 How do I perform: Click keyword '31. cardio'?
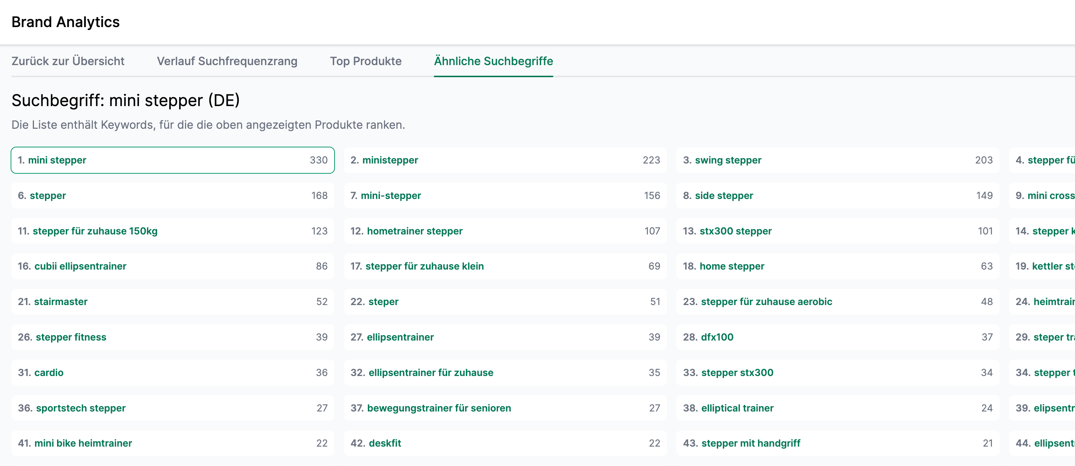point(173,372)
